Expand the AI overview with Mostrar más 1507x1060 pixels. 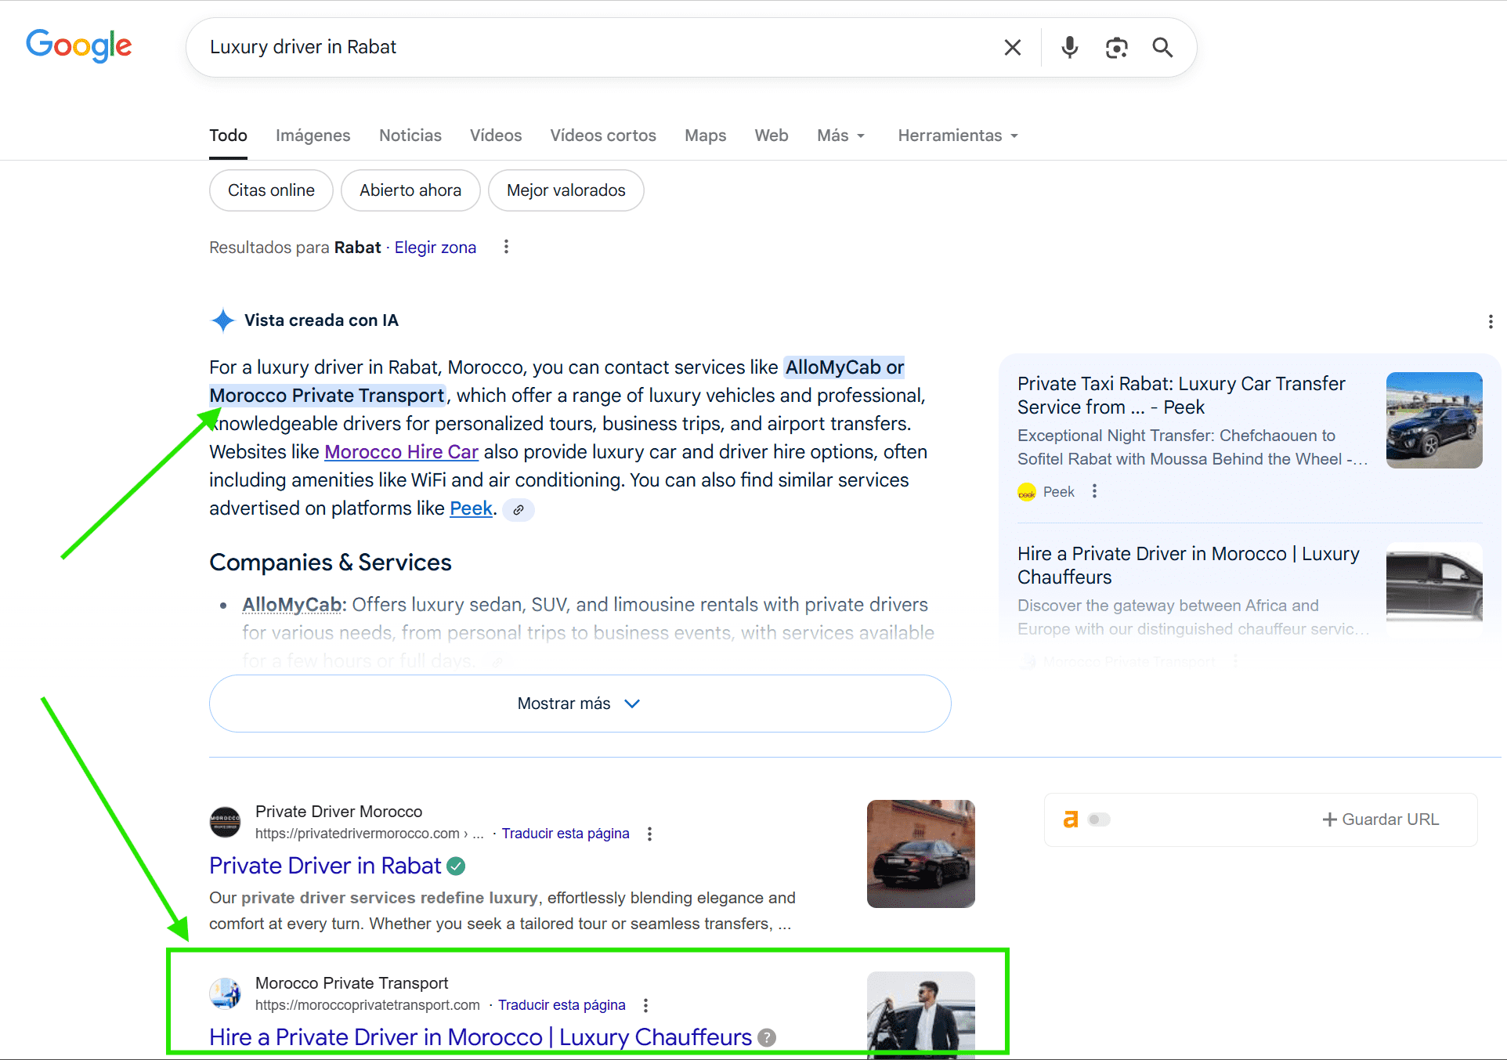(580, 704)
